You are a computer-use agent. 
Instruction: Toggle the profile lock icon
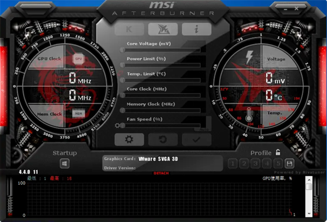(278, 152)
